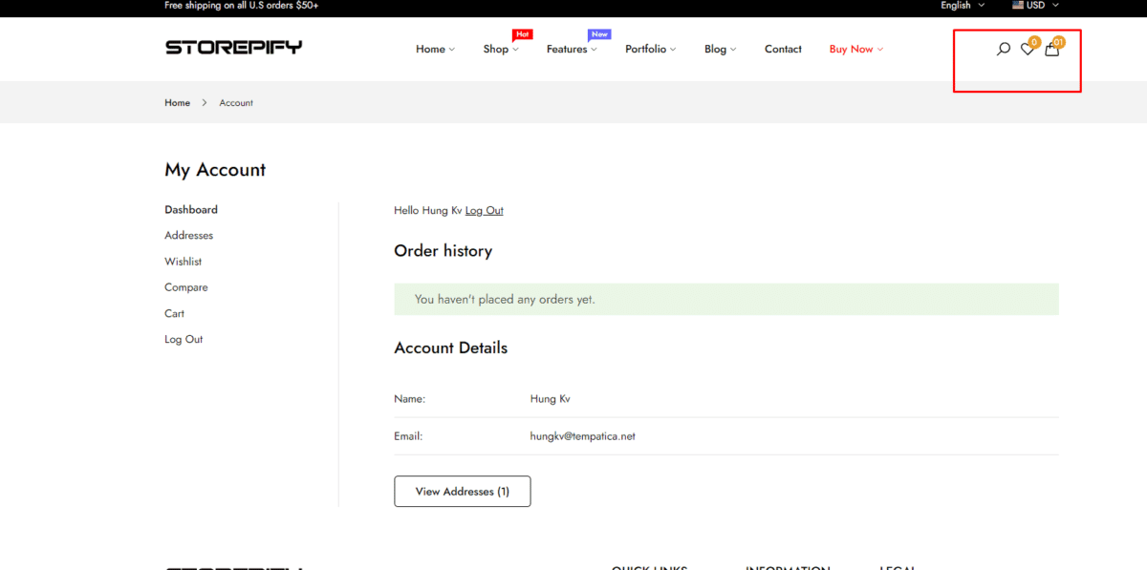Select Compare in the account sidebar
Viewport: 1147px width, 570px height.
185,287
